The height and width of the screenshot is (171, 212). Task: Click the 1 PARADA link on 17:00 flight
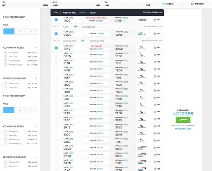(100, 21)
